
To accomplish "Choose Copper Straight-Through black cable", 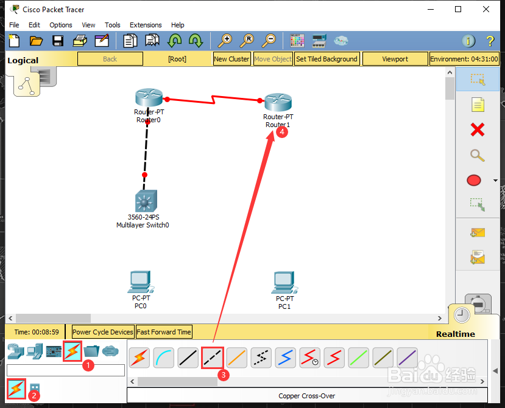I will 188,358.
